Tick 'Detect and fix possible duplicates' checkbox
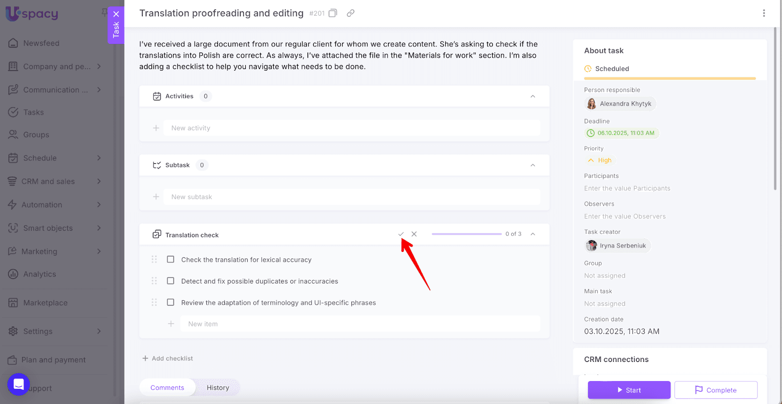 point(171,281)
